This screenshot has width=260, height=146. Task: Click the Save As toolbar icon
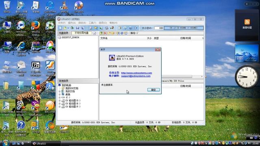click(83, 28)
